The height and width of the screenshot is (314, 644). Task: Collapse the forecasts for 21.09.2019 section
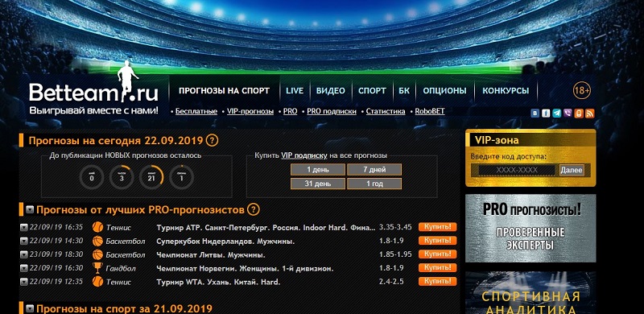pos(30,308)
